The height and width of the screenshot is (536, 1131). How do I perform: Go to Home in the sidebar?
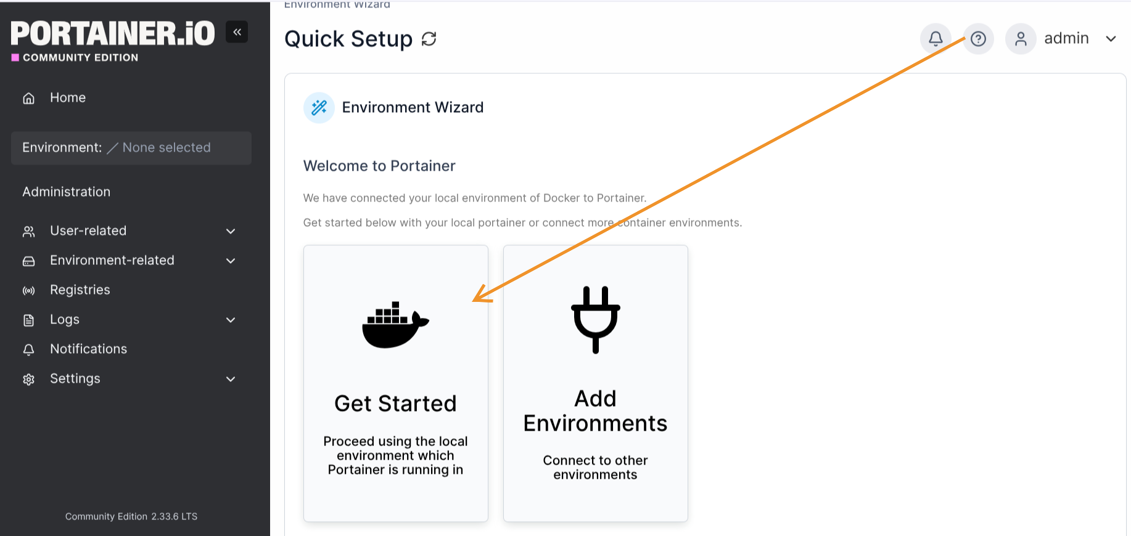coord(68,98)
